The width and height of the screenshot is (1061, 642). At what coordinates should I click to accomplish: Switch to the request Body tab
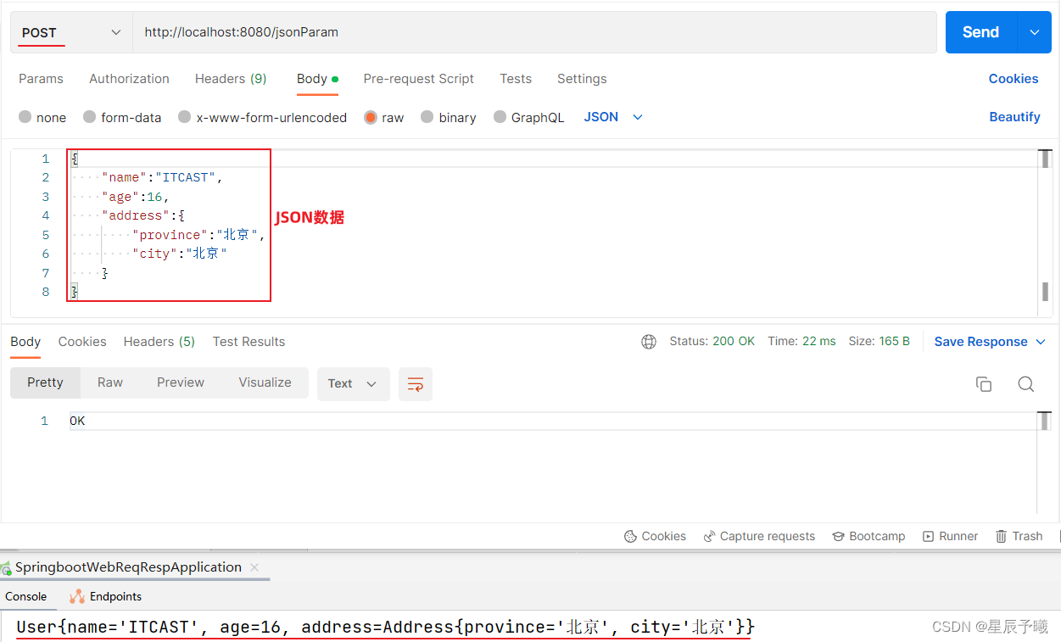(317, 79)
